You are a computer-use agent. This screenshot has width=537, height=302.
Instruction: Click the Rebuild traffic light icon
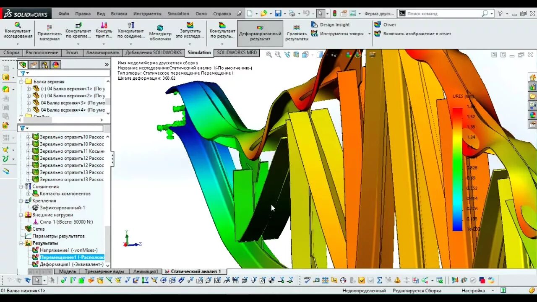(334, 13)
